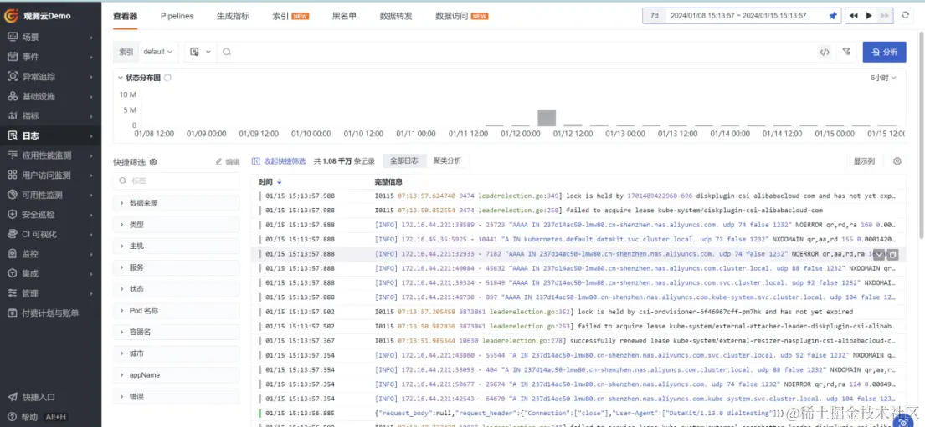This screenshot has height=427, width=925.
Task: Click the play button for auto refresh
Action: pyautogui.click(x=868, y=16)
